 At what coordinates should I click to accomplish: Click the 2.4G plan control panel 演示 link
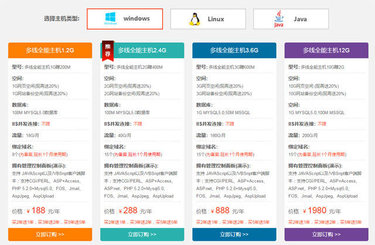pyautogui.click(x=150, y=166)
